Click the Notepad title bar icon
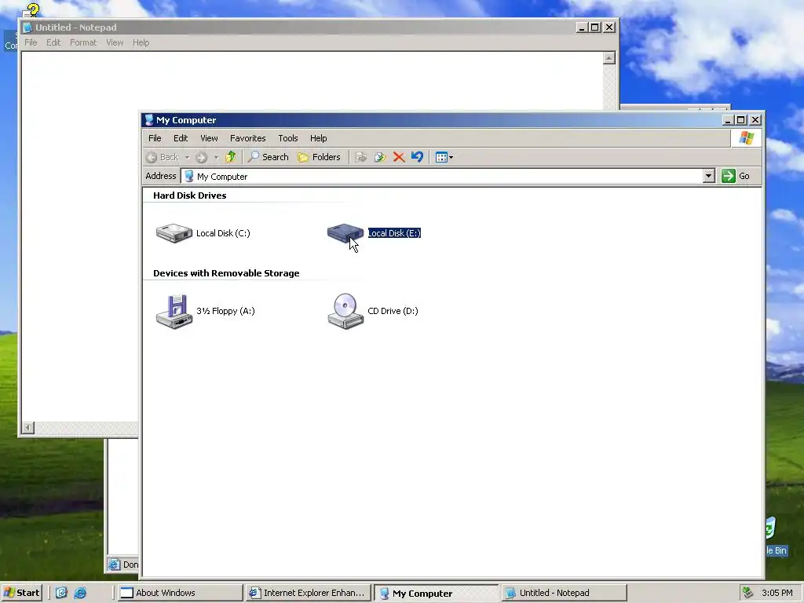 pos(27,27)
